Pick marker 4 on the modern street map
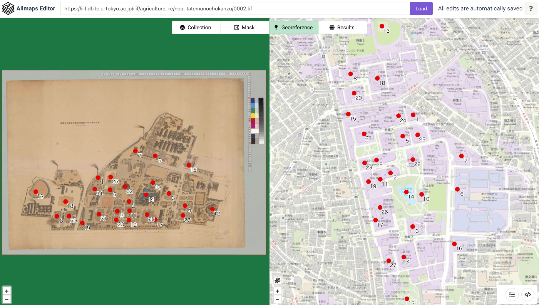The image size is (539, 305). (x=403, y=257)
